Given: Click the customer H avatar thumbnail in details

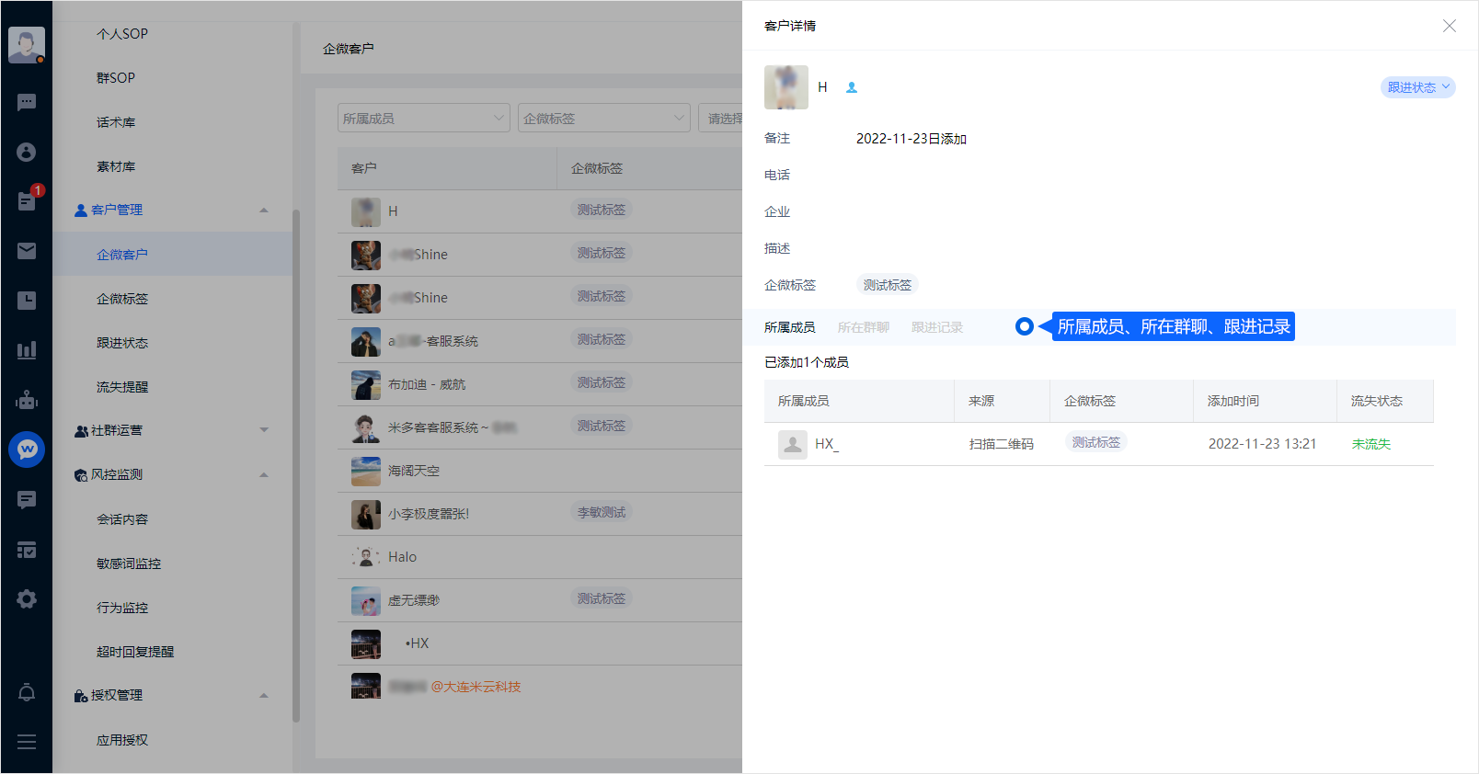Looking at the screenshot, I should click(x=786, y=87).
